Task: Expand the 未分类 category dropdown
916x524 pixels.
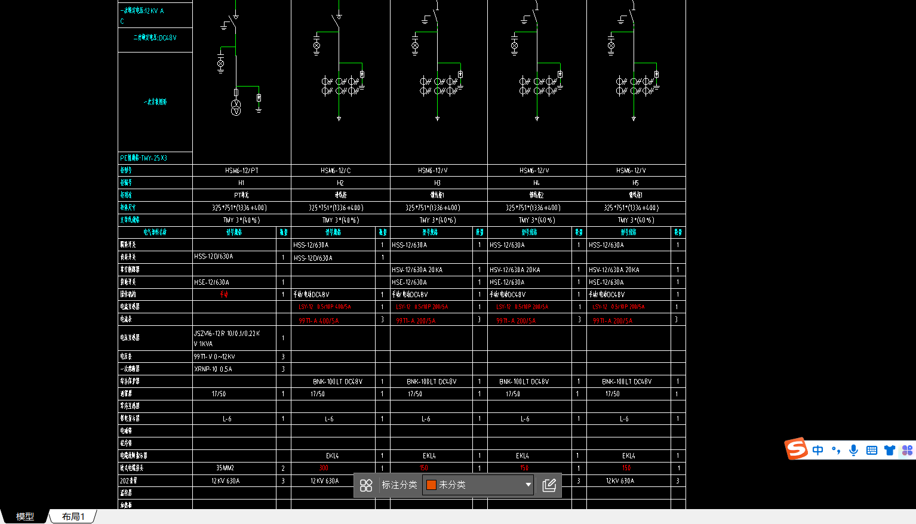Action: 528,485
